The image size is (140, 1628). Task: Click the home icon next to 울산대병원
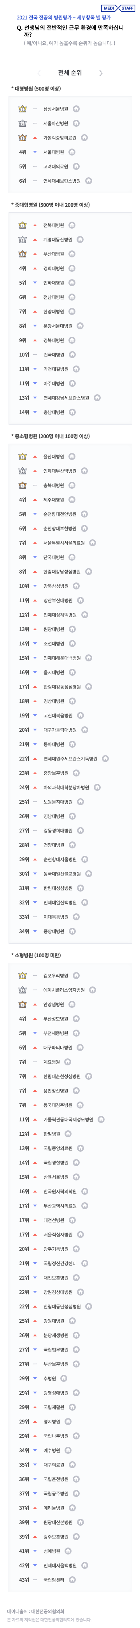(72, 456)
